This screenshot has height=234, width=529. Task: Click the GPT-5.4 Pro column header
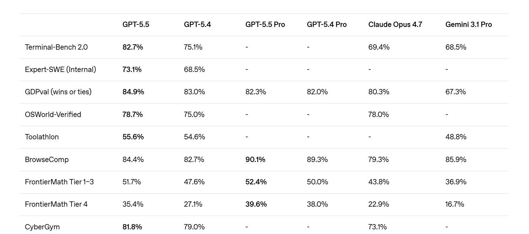(x=326, y=24)
